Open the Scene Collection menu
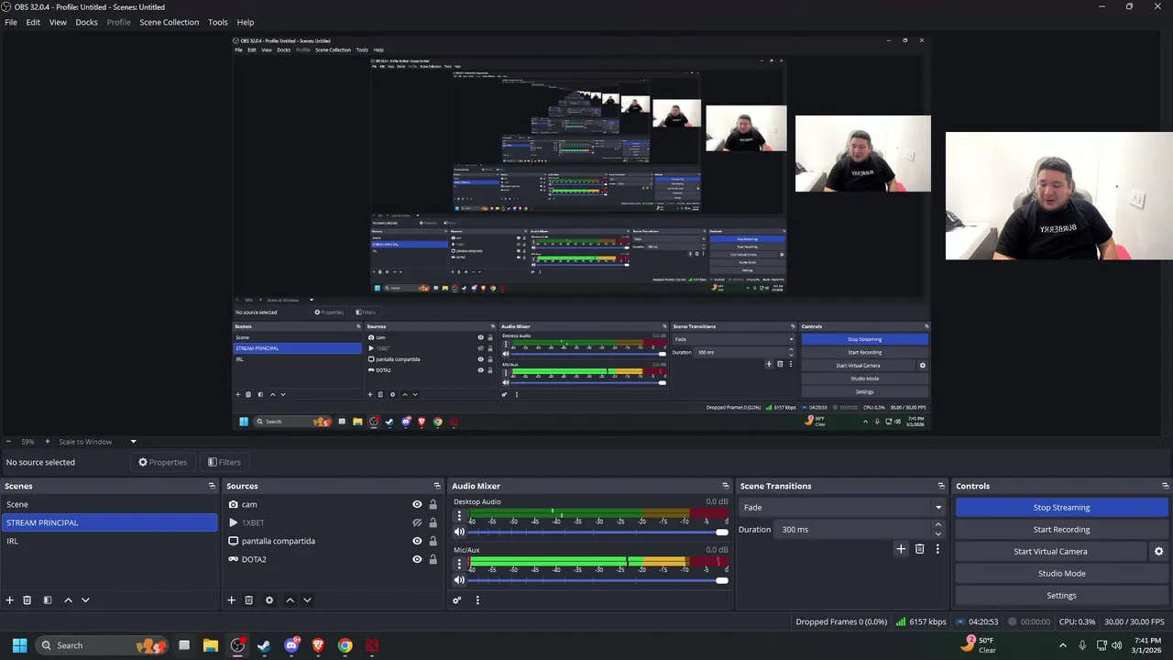 click(x=169, y=22)
